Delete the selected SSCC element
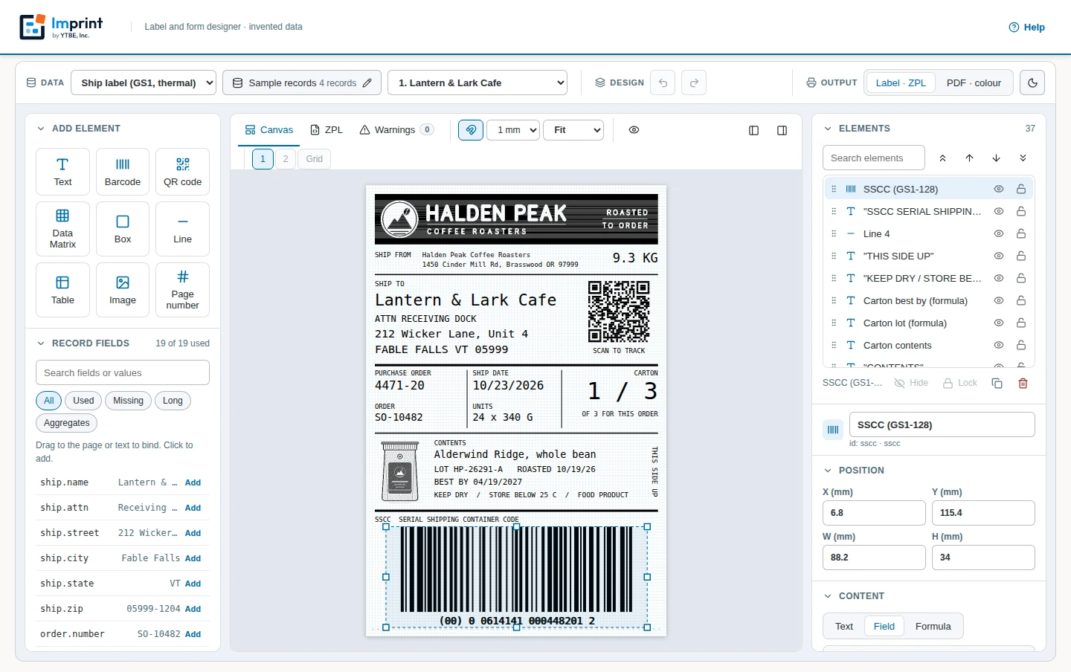This screenshot has height=672, width=1071. click(1023, 383)
